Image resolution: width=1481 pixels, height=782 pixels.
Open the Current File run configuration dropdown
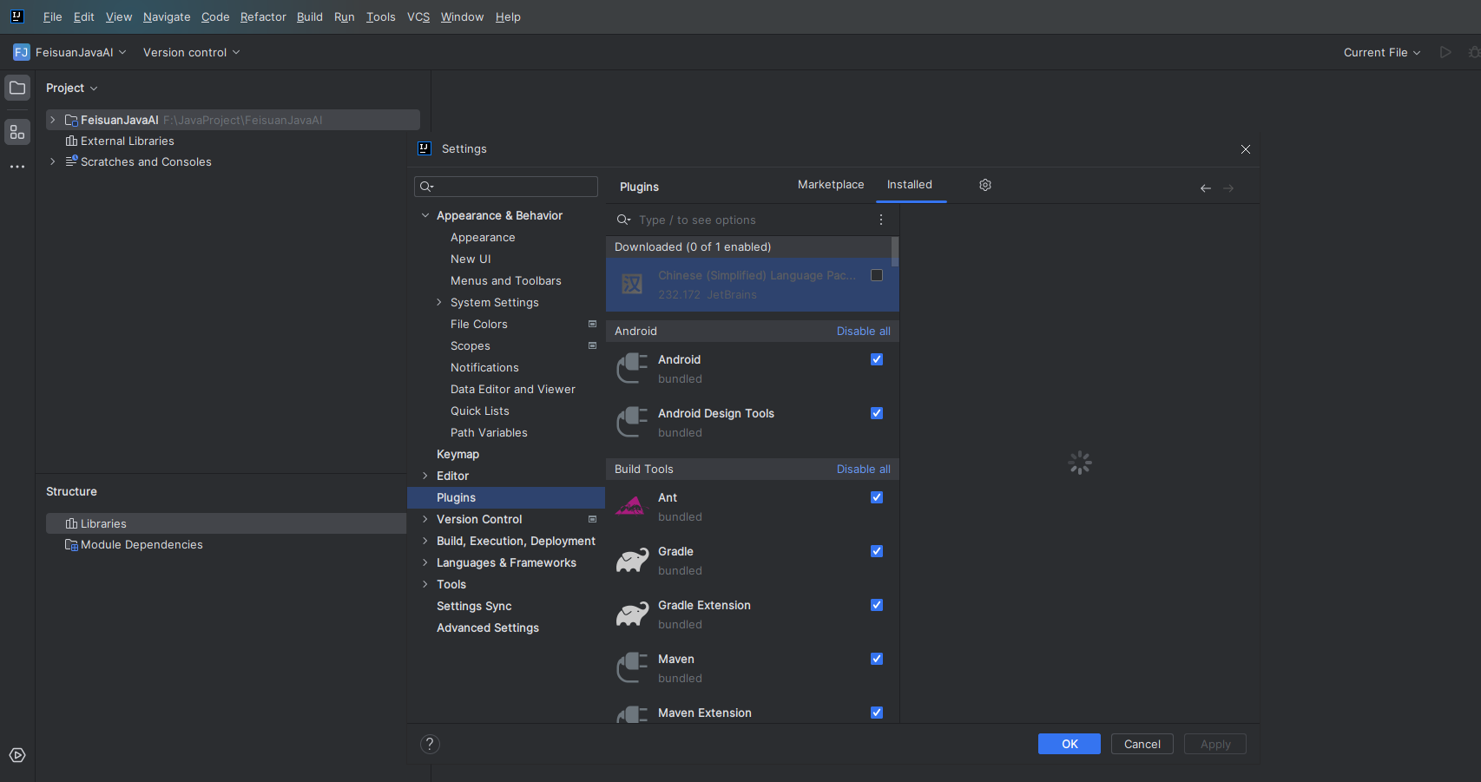tap(1382, 52)
